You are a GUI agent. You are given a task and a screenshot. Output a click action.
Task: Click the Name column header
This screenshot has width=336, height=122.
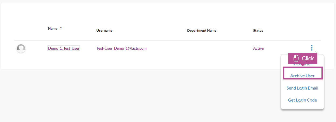click(x=53, y=28)
